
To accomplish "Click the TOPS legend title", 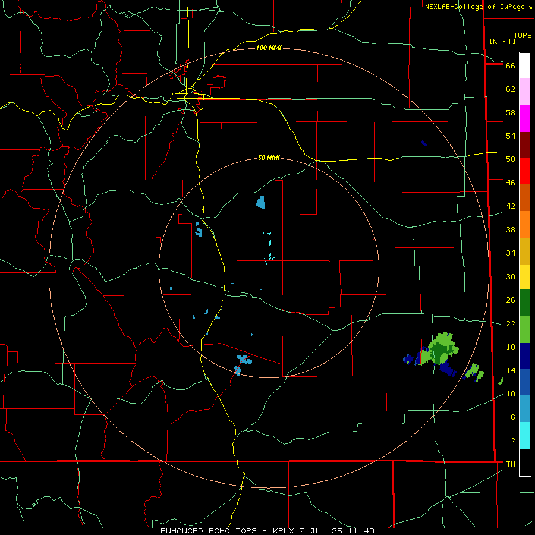I will coord(523,36).
